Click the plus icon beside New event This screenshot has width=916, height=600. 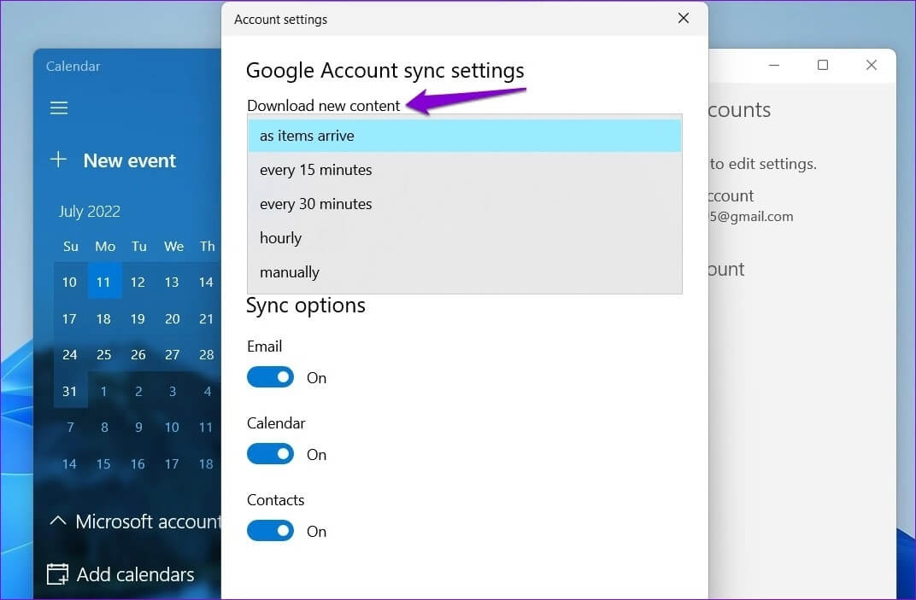pos(58,160)
